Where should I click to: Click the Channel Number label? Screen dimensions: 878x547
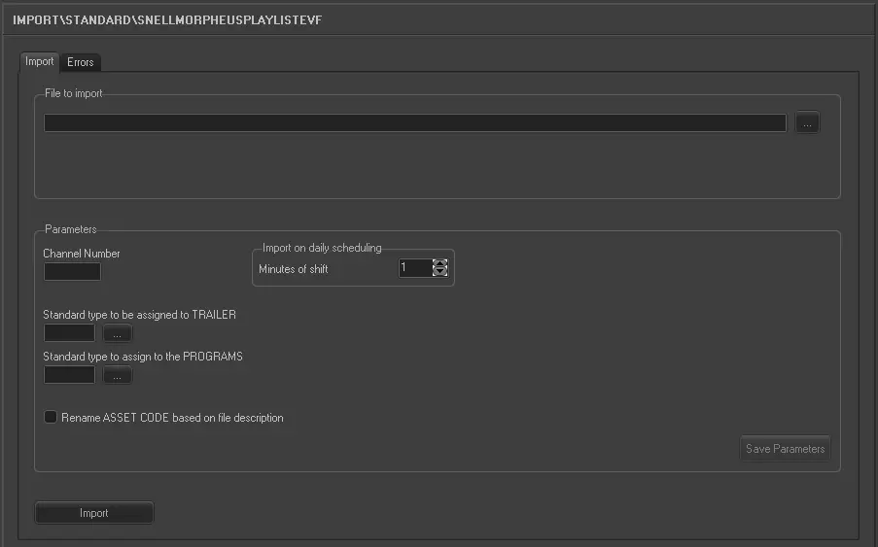coord(82,254)
